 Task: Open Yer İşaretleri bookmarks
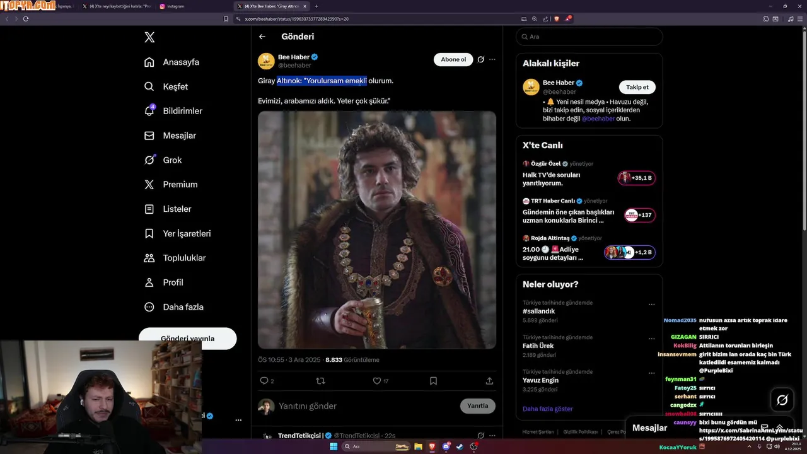pos(177,233)
